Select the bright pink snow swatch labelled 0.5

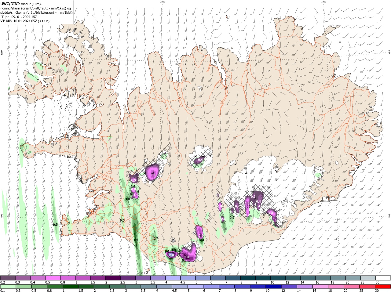53,278
